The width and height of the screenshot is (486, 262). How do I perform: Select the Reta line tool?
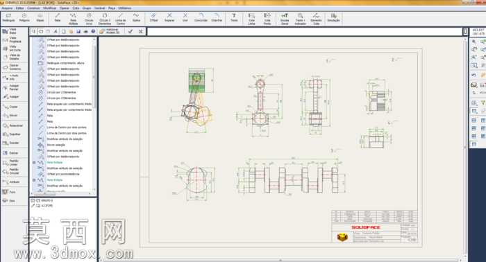point(58,17)
